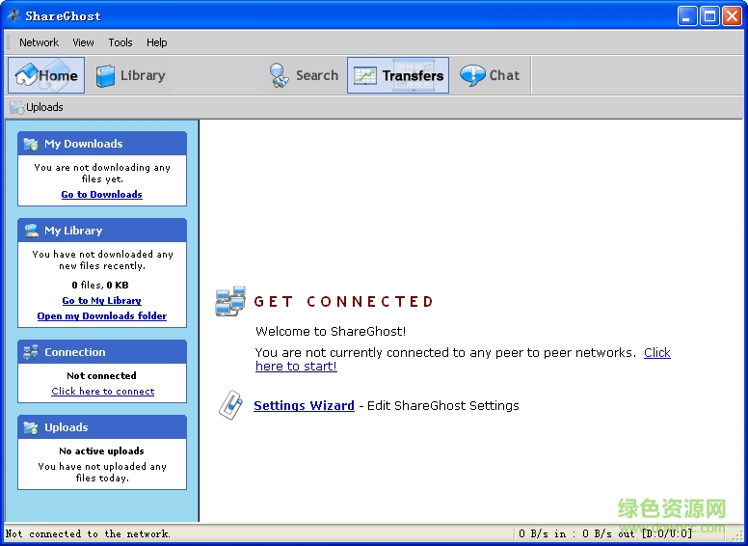Open the Library view

point(130,75)
